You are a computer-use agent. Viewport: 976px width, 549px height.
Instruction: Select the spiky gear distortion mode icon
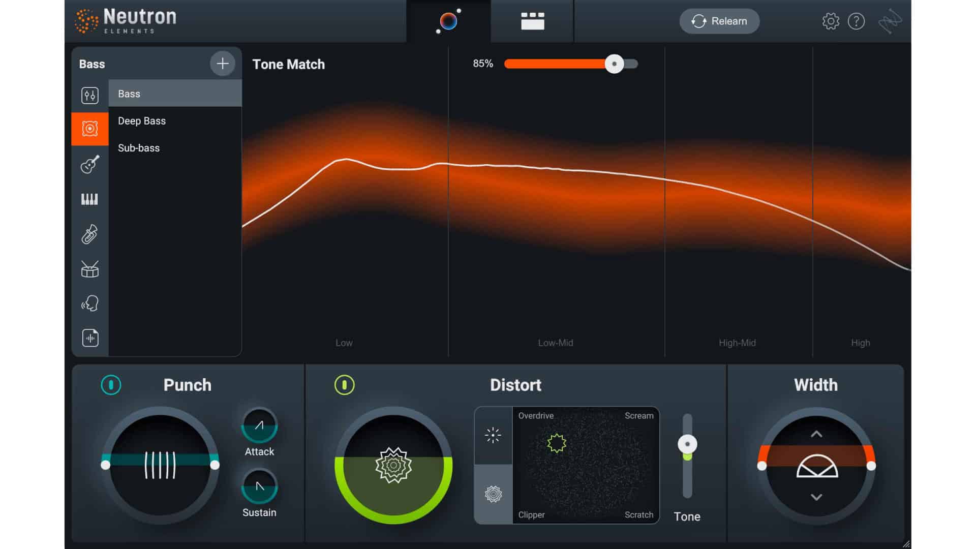(493, 494)
